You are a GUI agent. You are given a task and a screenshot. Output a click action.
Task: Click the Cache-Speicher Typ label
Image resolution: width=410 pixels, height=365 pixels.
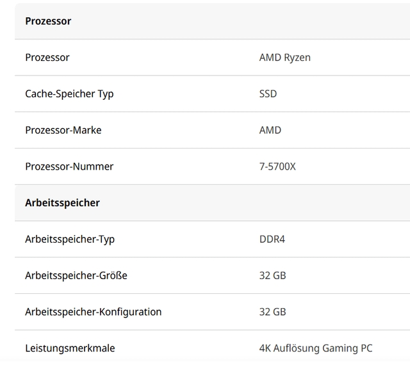tap(69, 94)
